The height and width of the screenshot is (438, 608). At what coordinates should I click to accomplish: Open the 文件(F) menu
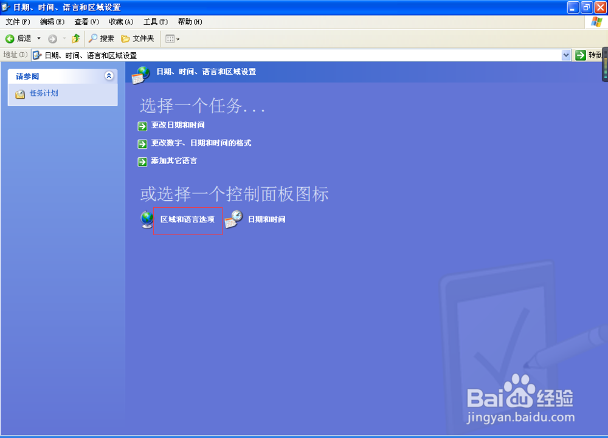click(18, 22)
